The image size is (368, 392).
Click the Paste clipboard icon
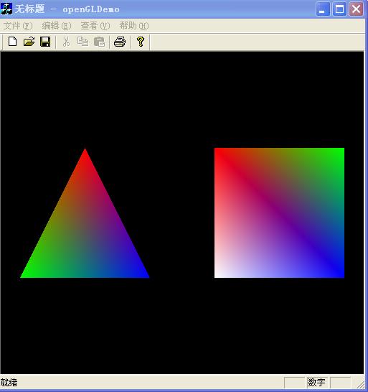[x=99, y=42]
